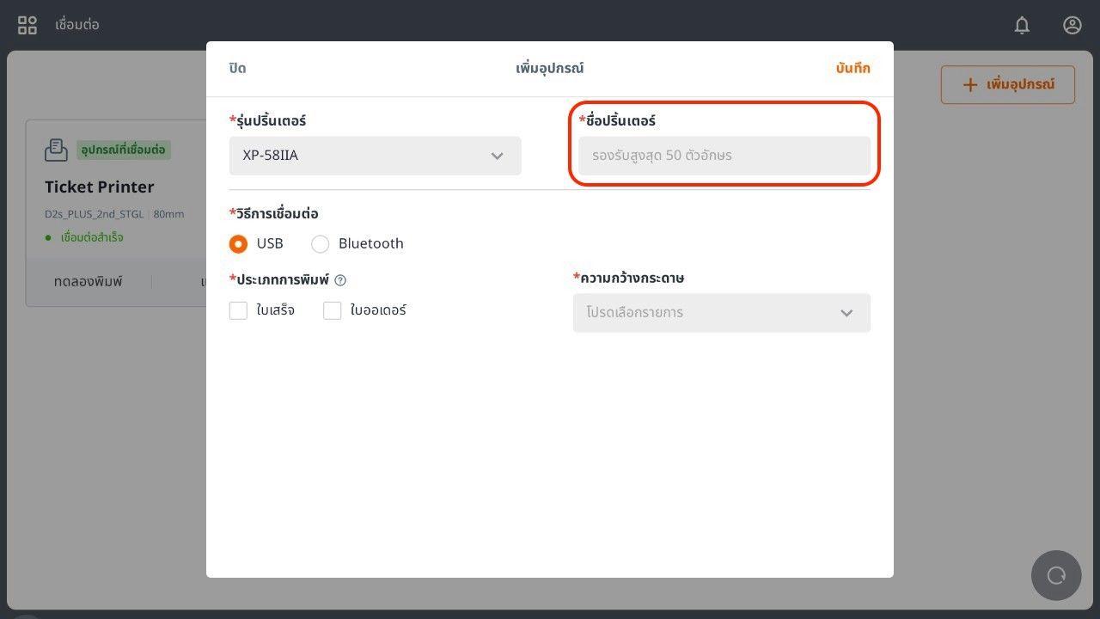Click help icon beside ประเภทการพิมพ์
The width and height of the screenshot is (1100, 619).
click(340, 280)
